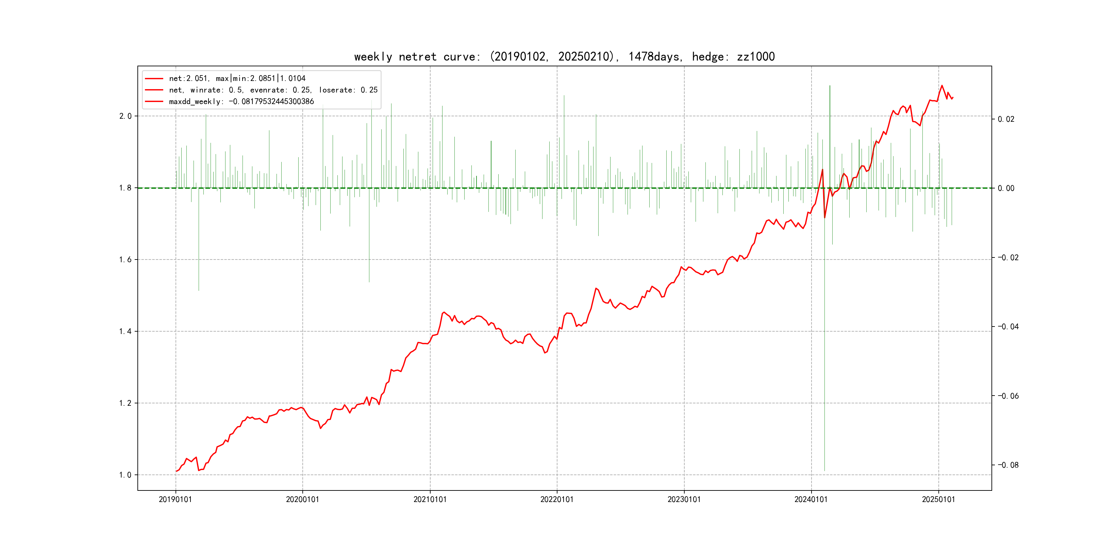Image resolution: width=1102 pixels, height=551 pixels.
Task: Click the 1.4 left axis tick label
Action: 126,332
